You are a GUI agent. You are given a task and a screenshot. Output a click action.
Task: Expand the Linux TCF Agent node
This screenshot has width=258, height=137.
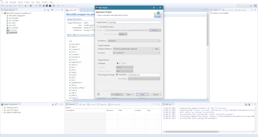click(x=2, y=110)
